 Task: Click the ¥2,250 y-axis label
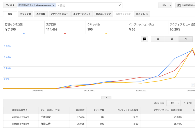click(8, 57)
